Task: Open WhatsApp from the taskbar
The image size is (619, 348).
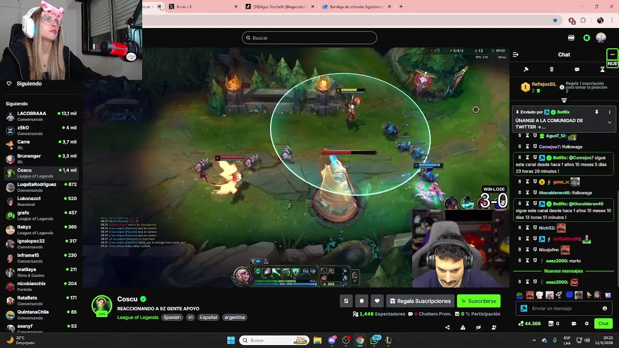Action: 374,340
